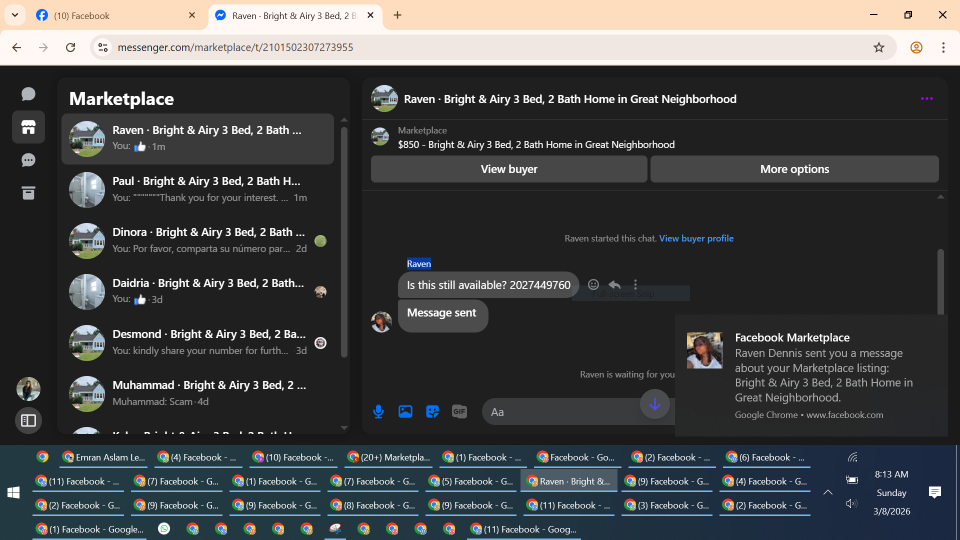Open the Archived chats box icon
Viewport: 960px width, 540px height.
click(x=28, y=193)
